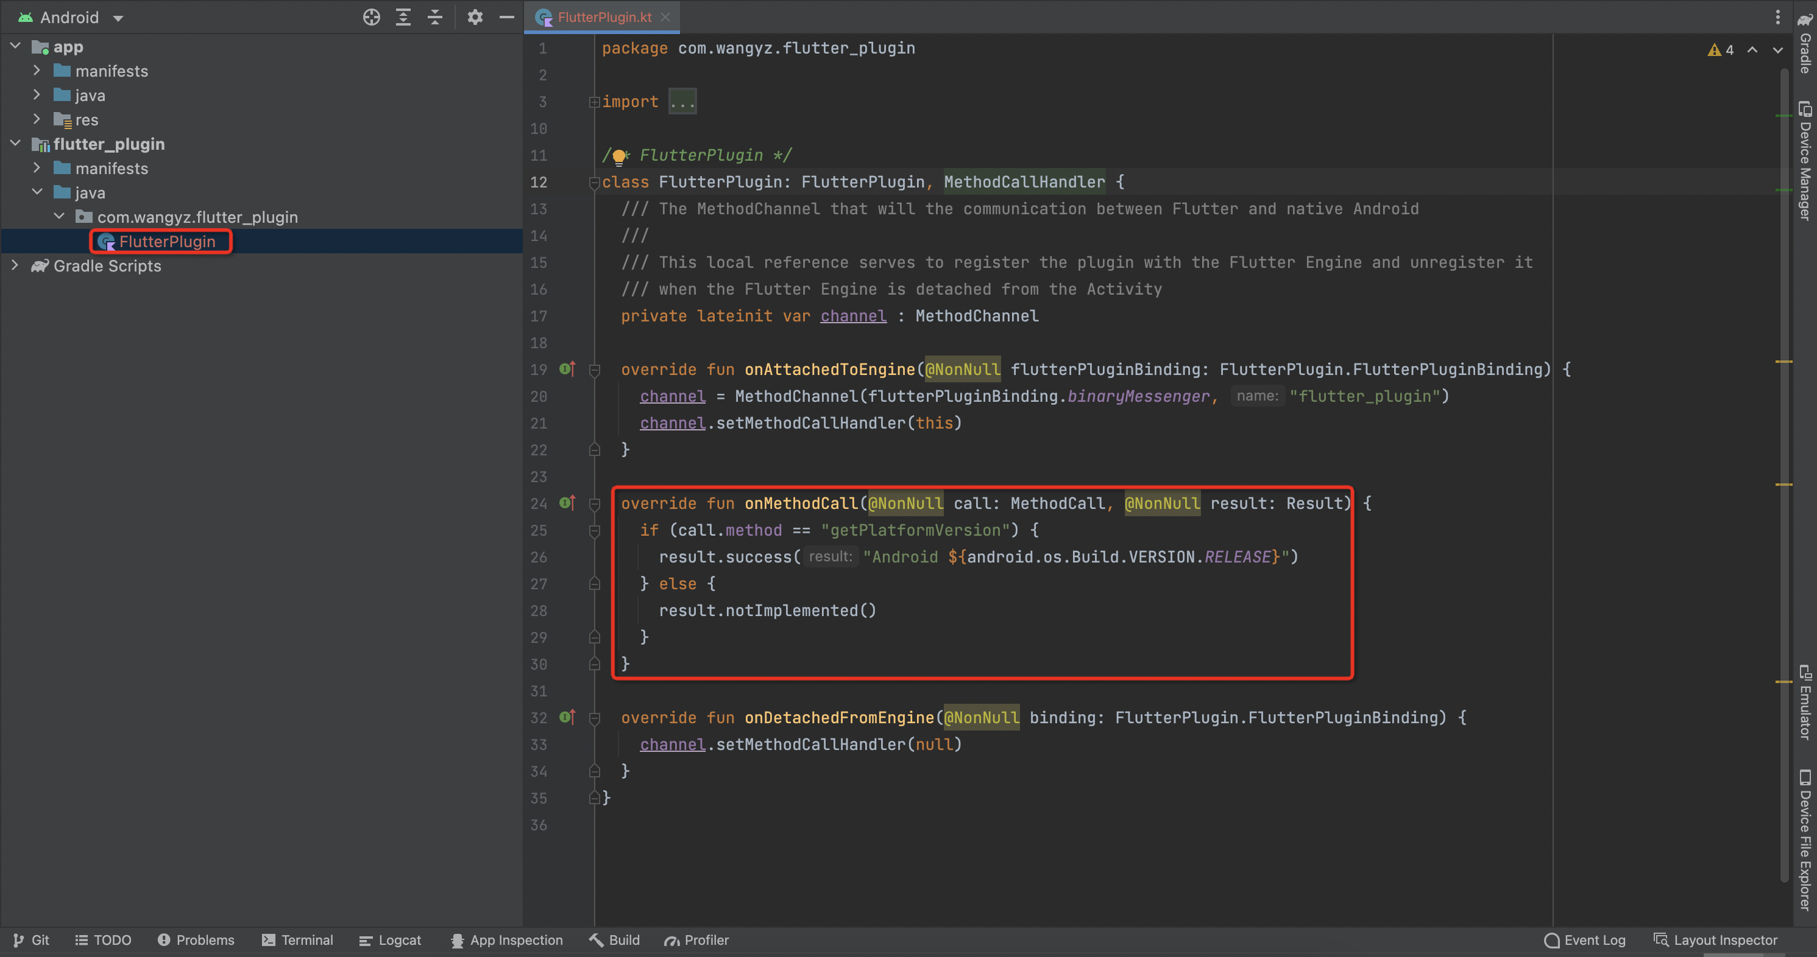The width and height of the screenshot is (1817, 957).
Task: Click the Collapse All icon in project panel
Action: click(x=435, y=17)
